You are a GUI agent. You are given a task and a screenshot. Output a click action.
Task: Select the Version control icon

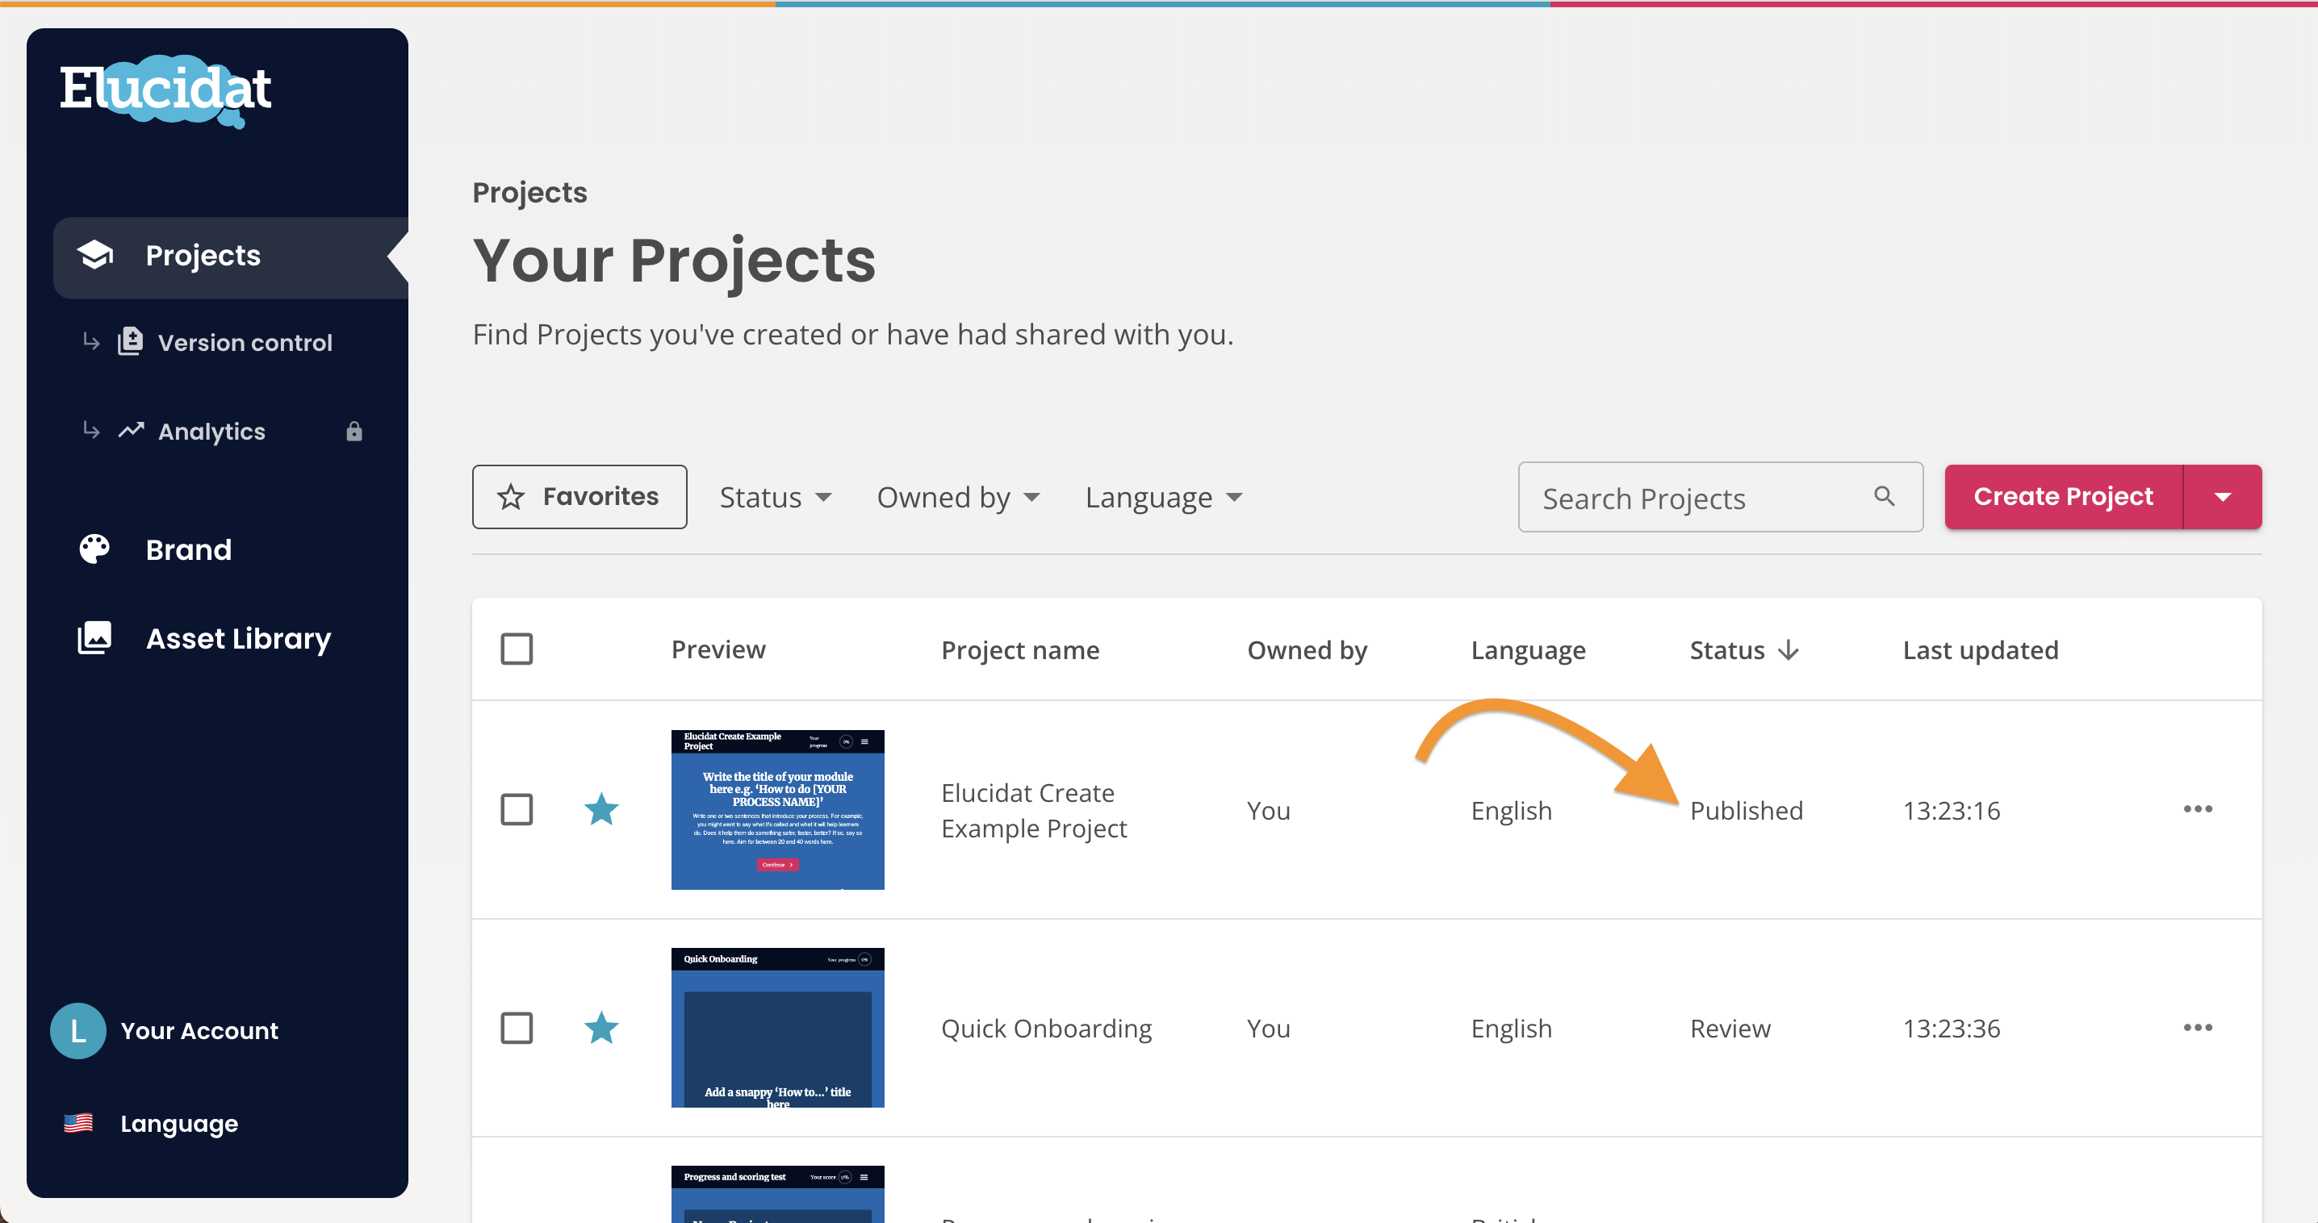pos(131,342)
